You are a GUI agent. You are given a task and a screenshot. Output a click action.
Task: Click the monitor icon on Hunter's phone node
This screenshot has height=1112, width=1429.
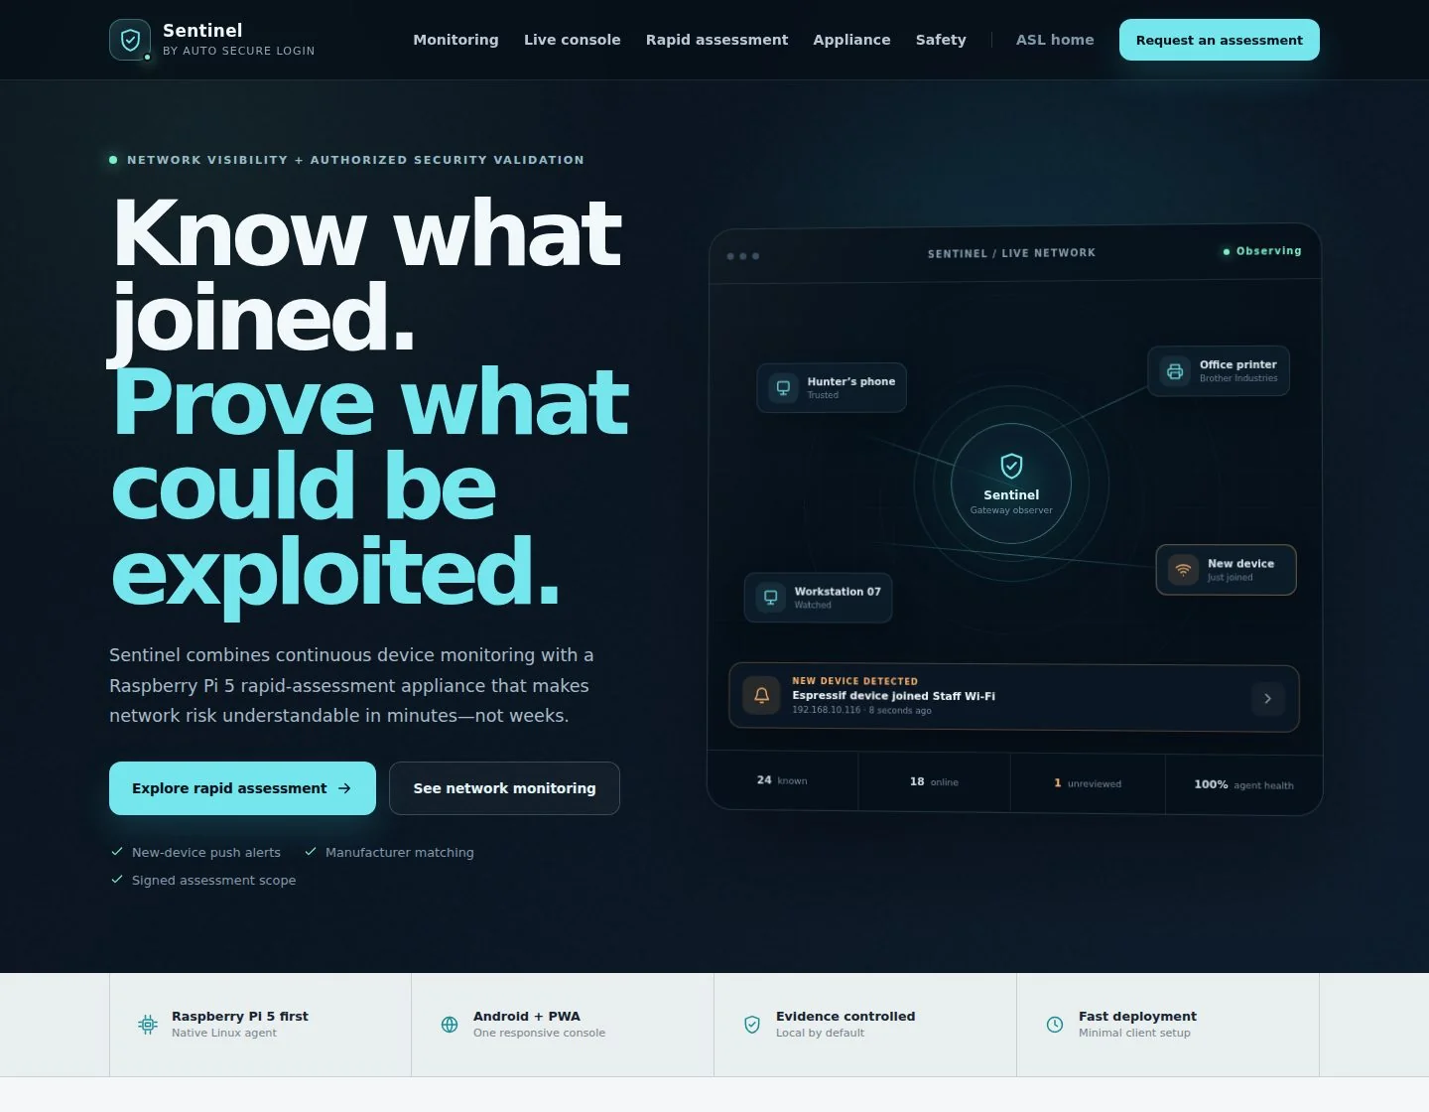pos(783,387)
